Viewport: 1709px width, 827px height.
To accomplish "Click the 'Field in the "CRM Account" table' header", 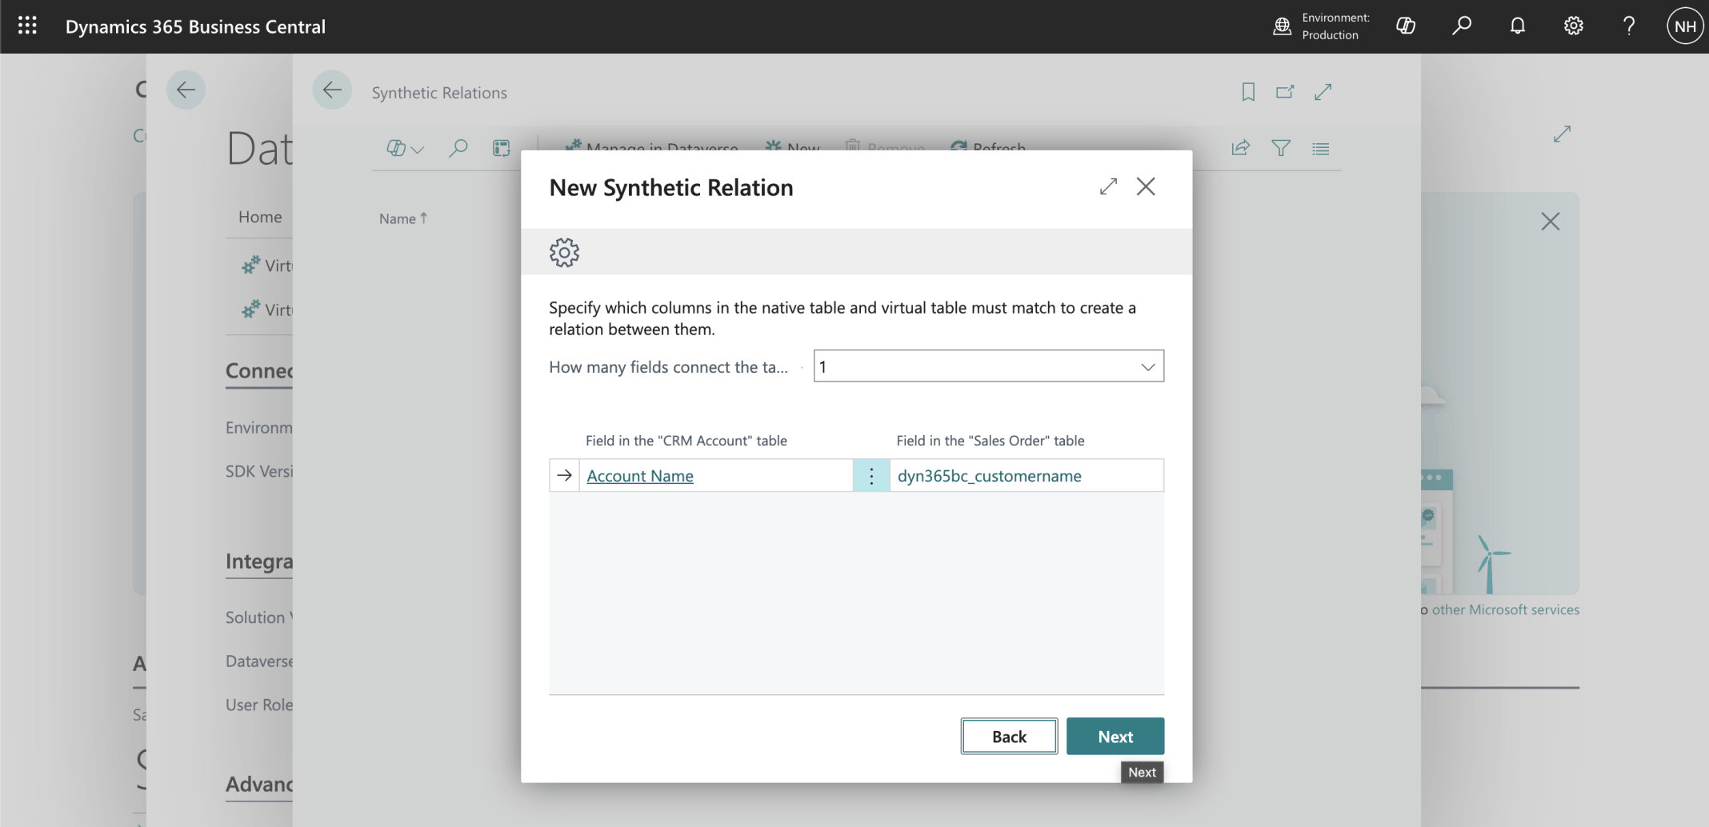I will click(x=686, y=441).
